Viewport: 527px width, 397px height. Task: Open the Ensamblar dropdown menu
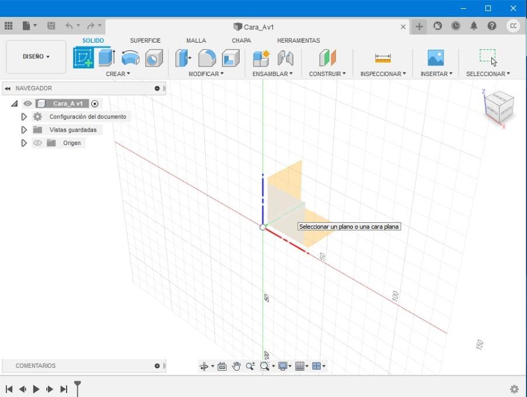[x=273, y=74]
